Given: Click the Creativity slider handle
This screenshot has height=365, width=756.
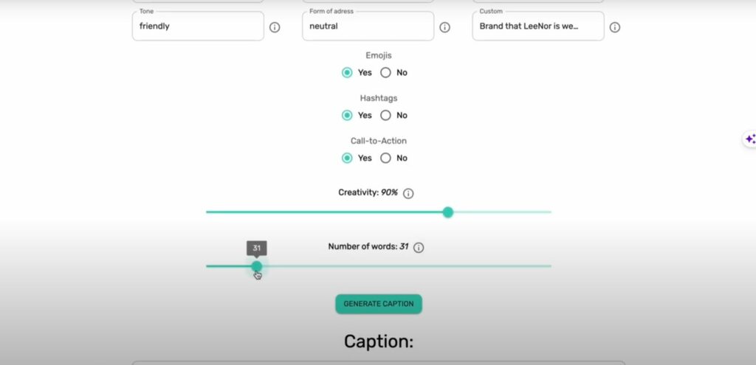Looking at the screenshot, I should tap(448, 212).
